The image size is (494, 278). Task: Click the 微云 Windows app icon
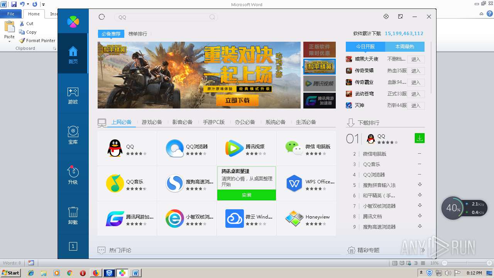(235, 219)
